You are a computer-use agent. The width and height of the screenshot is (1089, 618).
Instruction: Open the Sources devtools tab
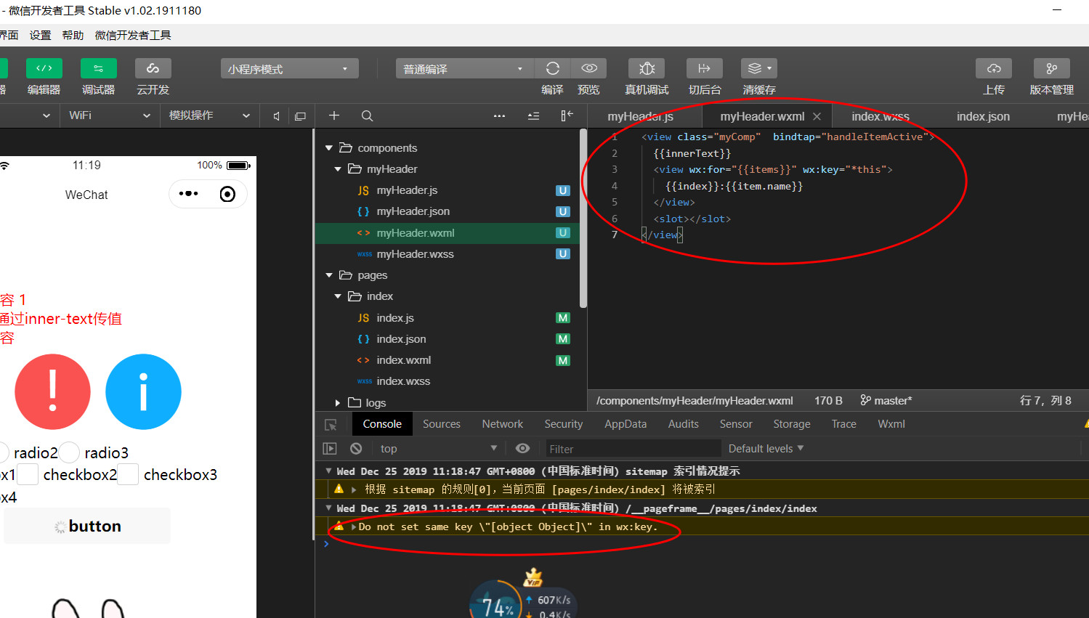[x=442, y=424]
